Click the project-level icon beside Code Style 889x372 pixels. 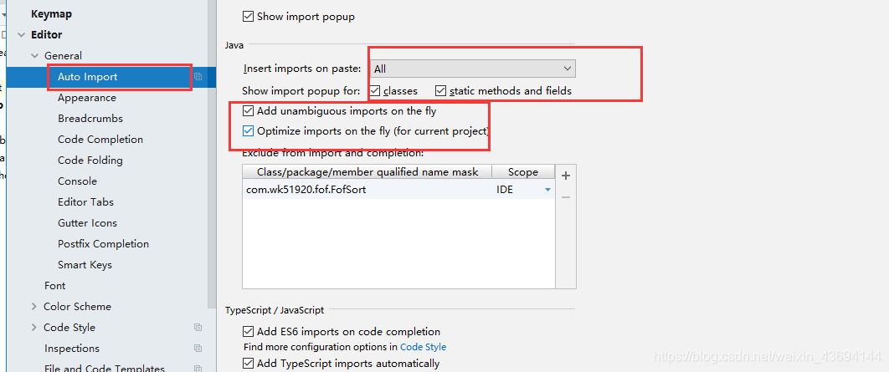[198, 327]
